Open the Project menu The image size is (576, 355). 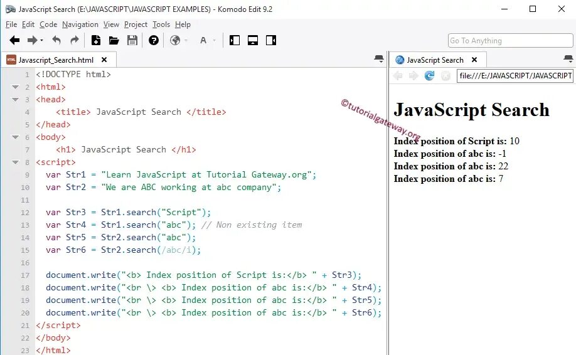pyautogui.click(x=136, y=24)
